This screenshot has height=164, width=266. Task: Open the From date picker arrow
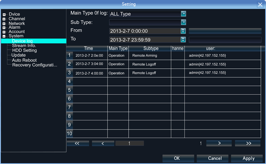pos(183,31)
